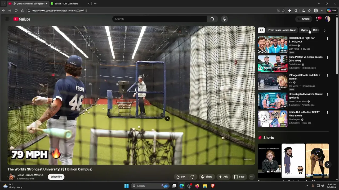
Task: Add this page to favorites star
Action: [x=283, y=11]
